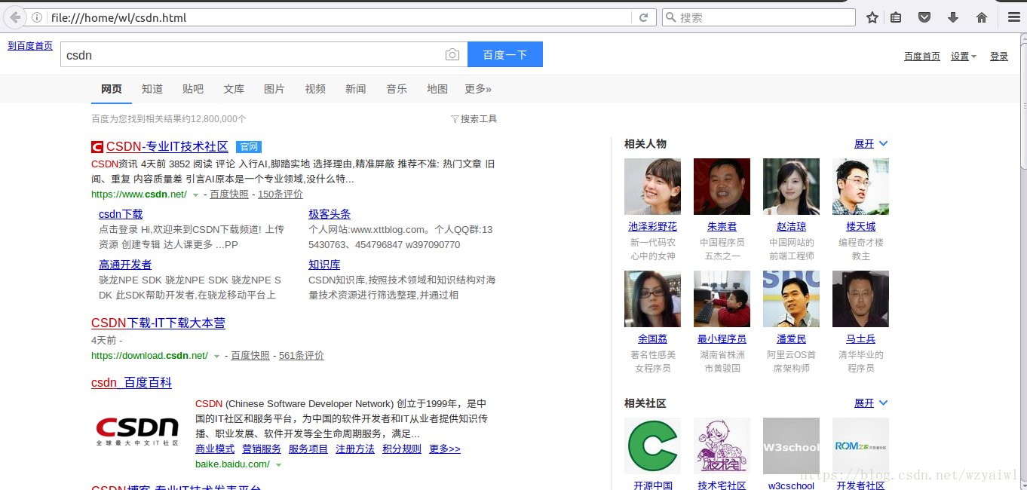1027x490 pixels.
Task: Open the 池泽彩野花 portrait thumbnail
Action: (x=652, y=186)
